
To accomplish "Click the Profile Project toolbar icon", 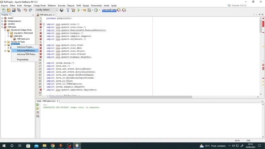I will [89, 10].
